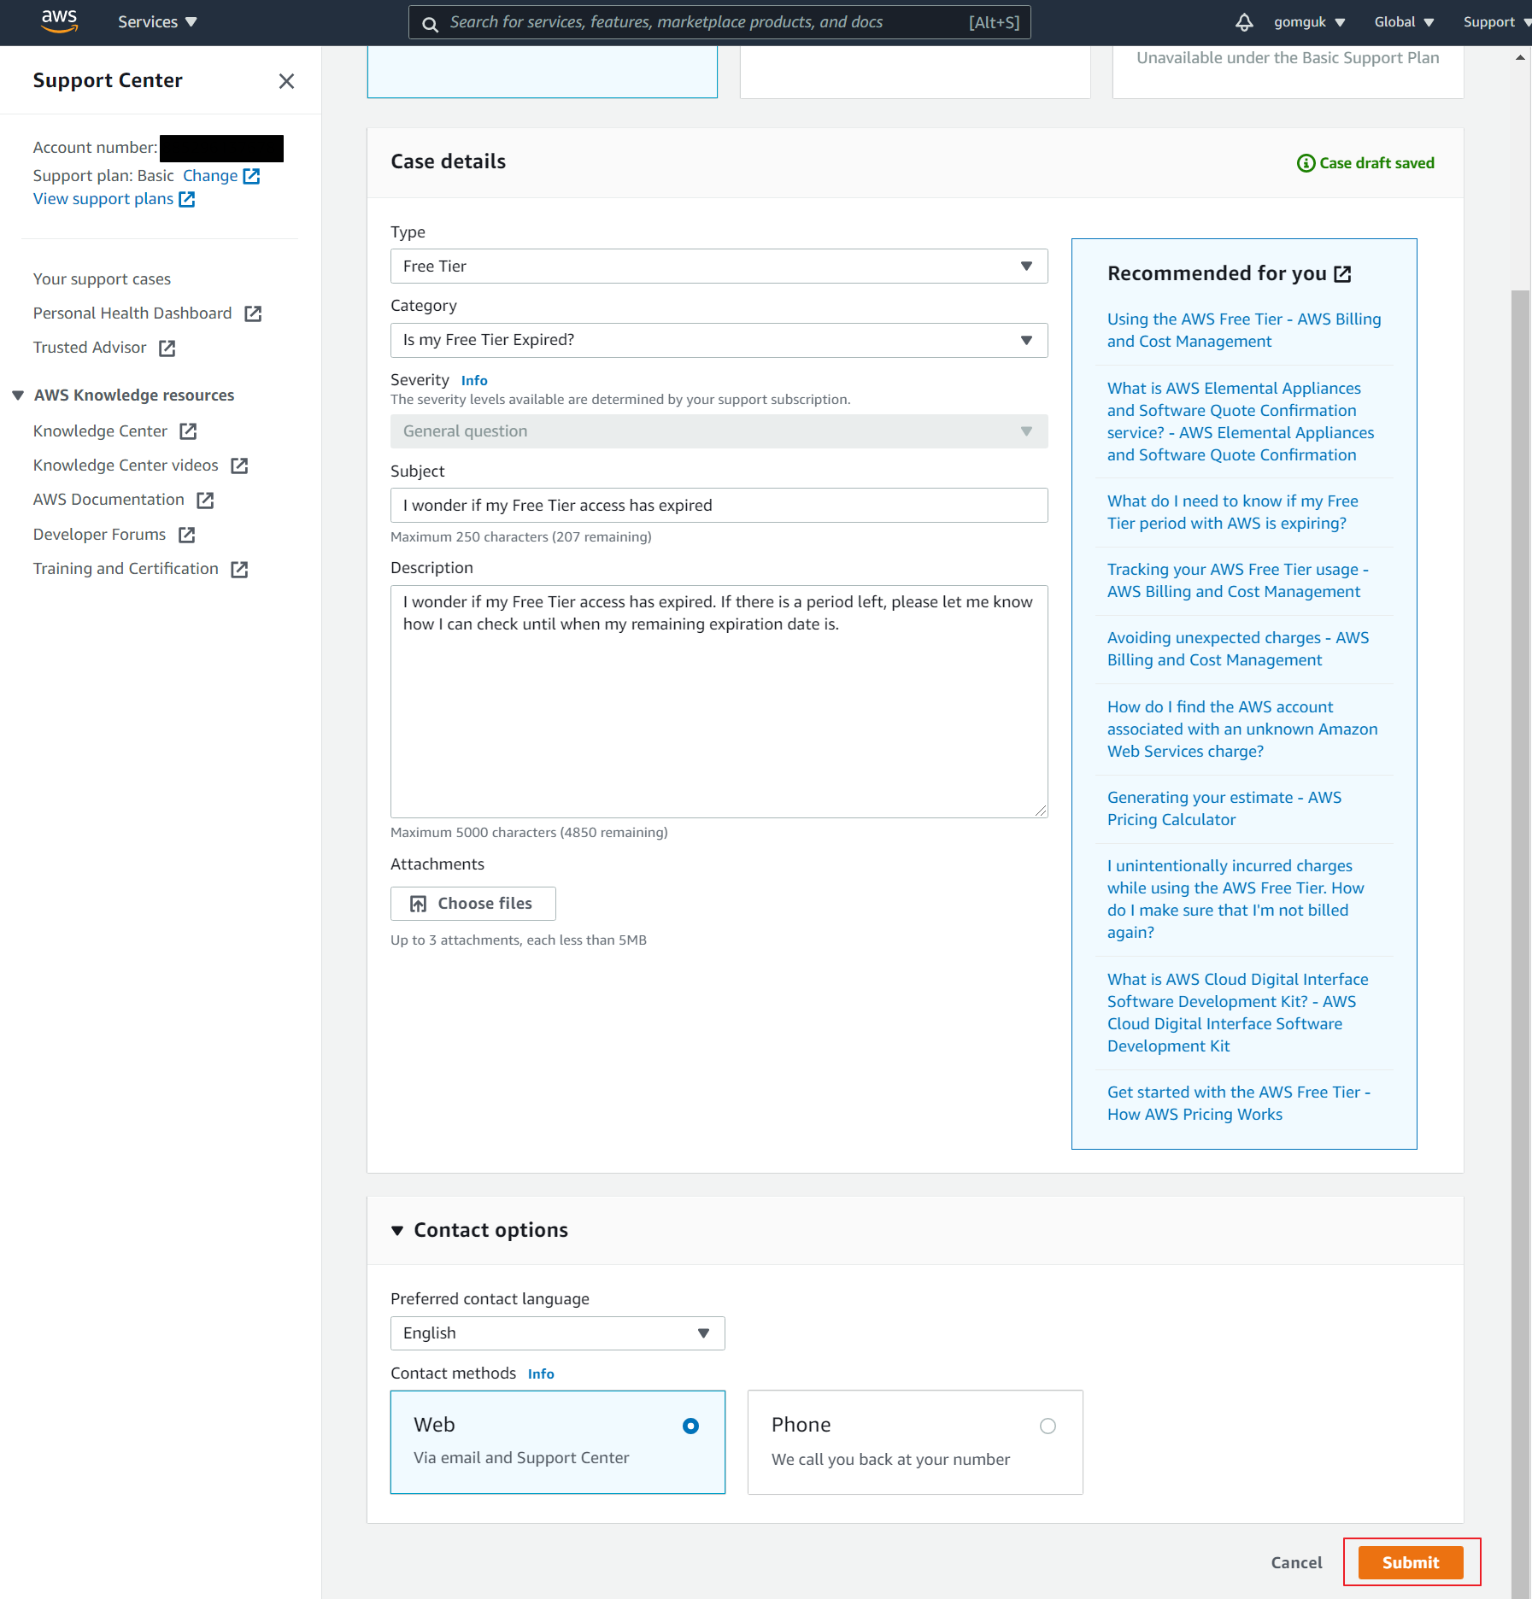Open Knowledge Center videos link

click(126, 466)
